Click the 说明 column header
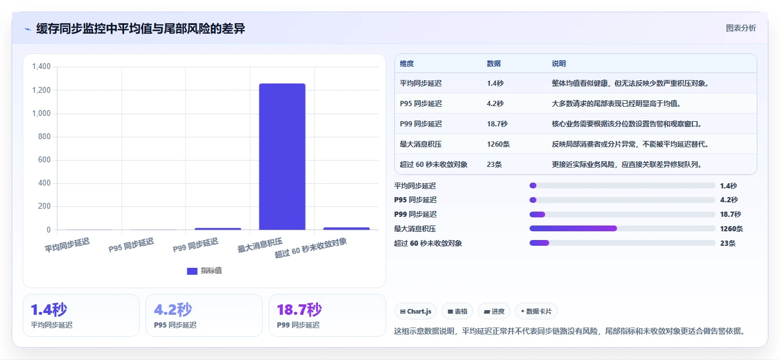Viewport: 780px width, 360px height. point(559,64)
